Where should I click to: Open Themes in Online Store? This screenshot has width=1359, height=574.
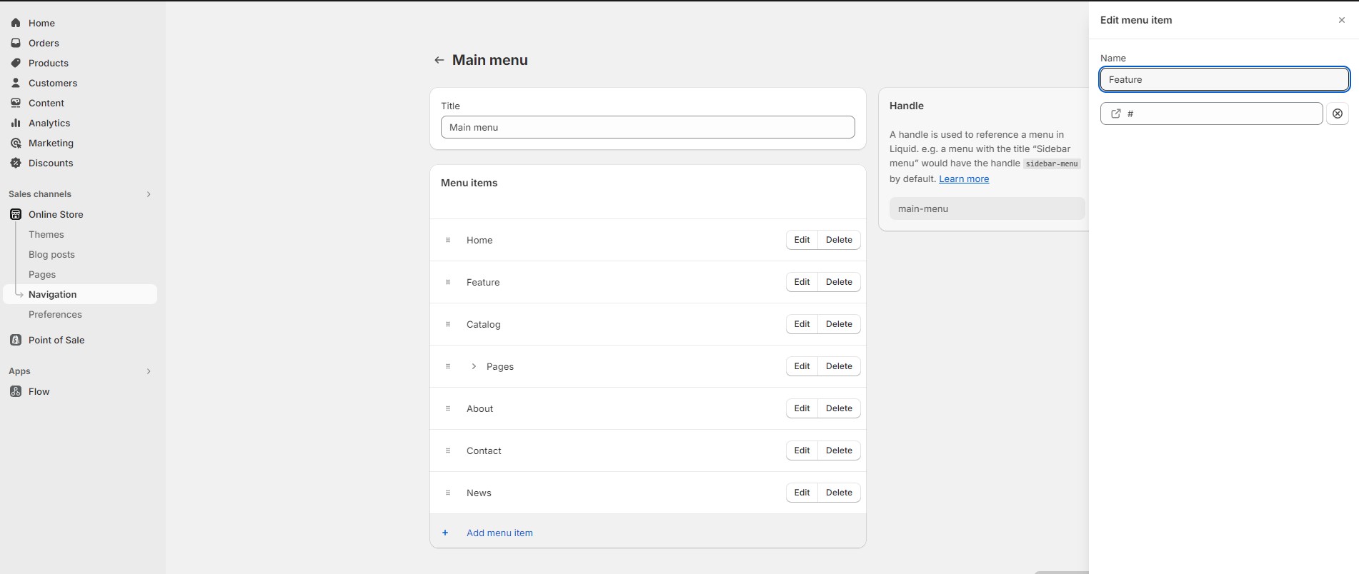[x=46, y=234]
